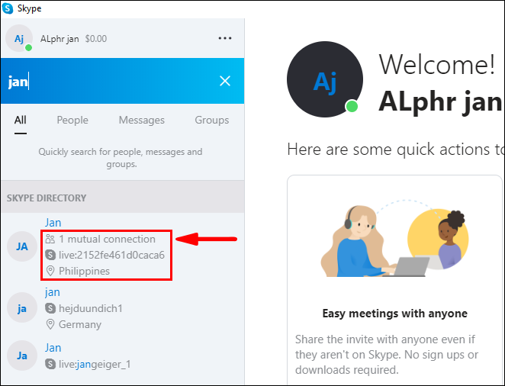Click the mutual connection people icon
This screenshot has height=386, width=505.
click(x=50, y=240)
